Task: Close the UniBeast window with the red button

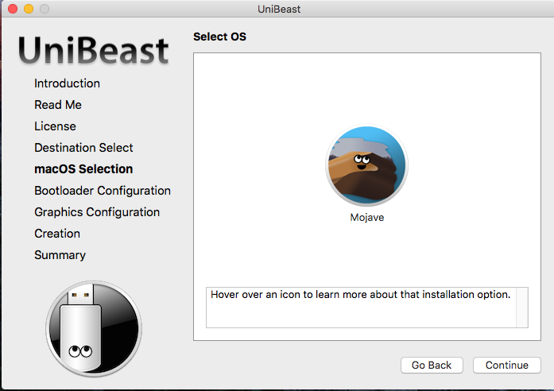Action: click(x=13, y=9)
